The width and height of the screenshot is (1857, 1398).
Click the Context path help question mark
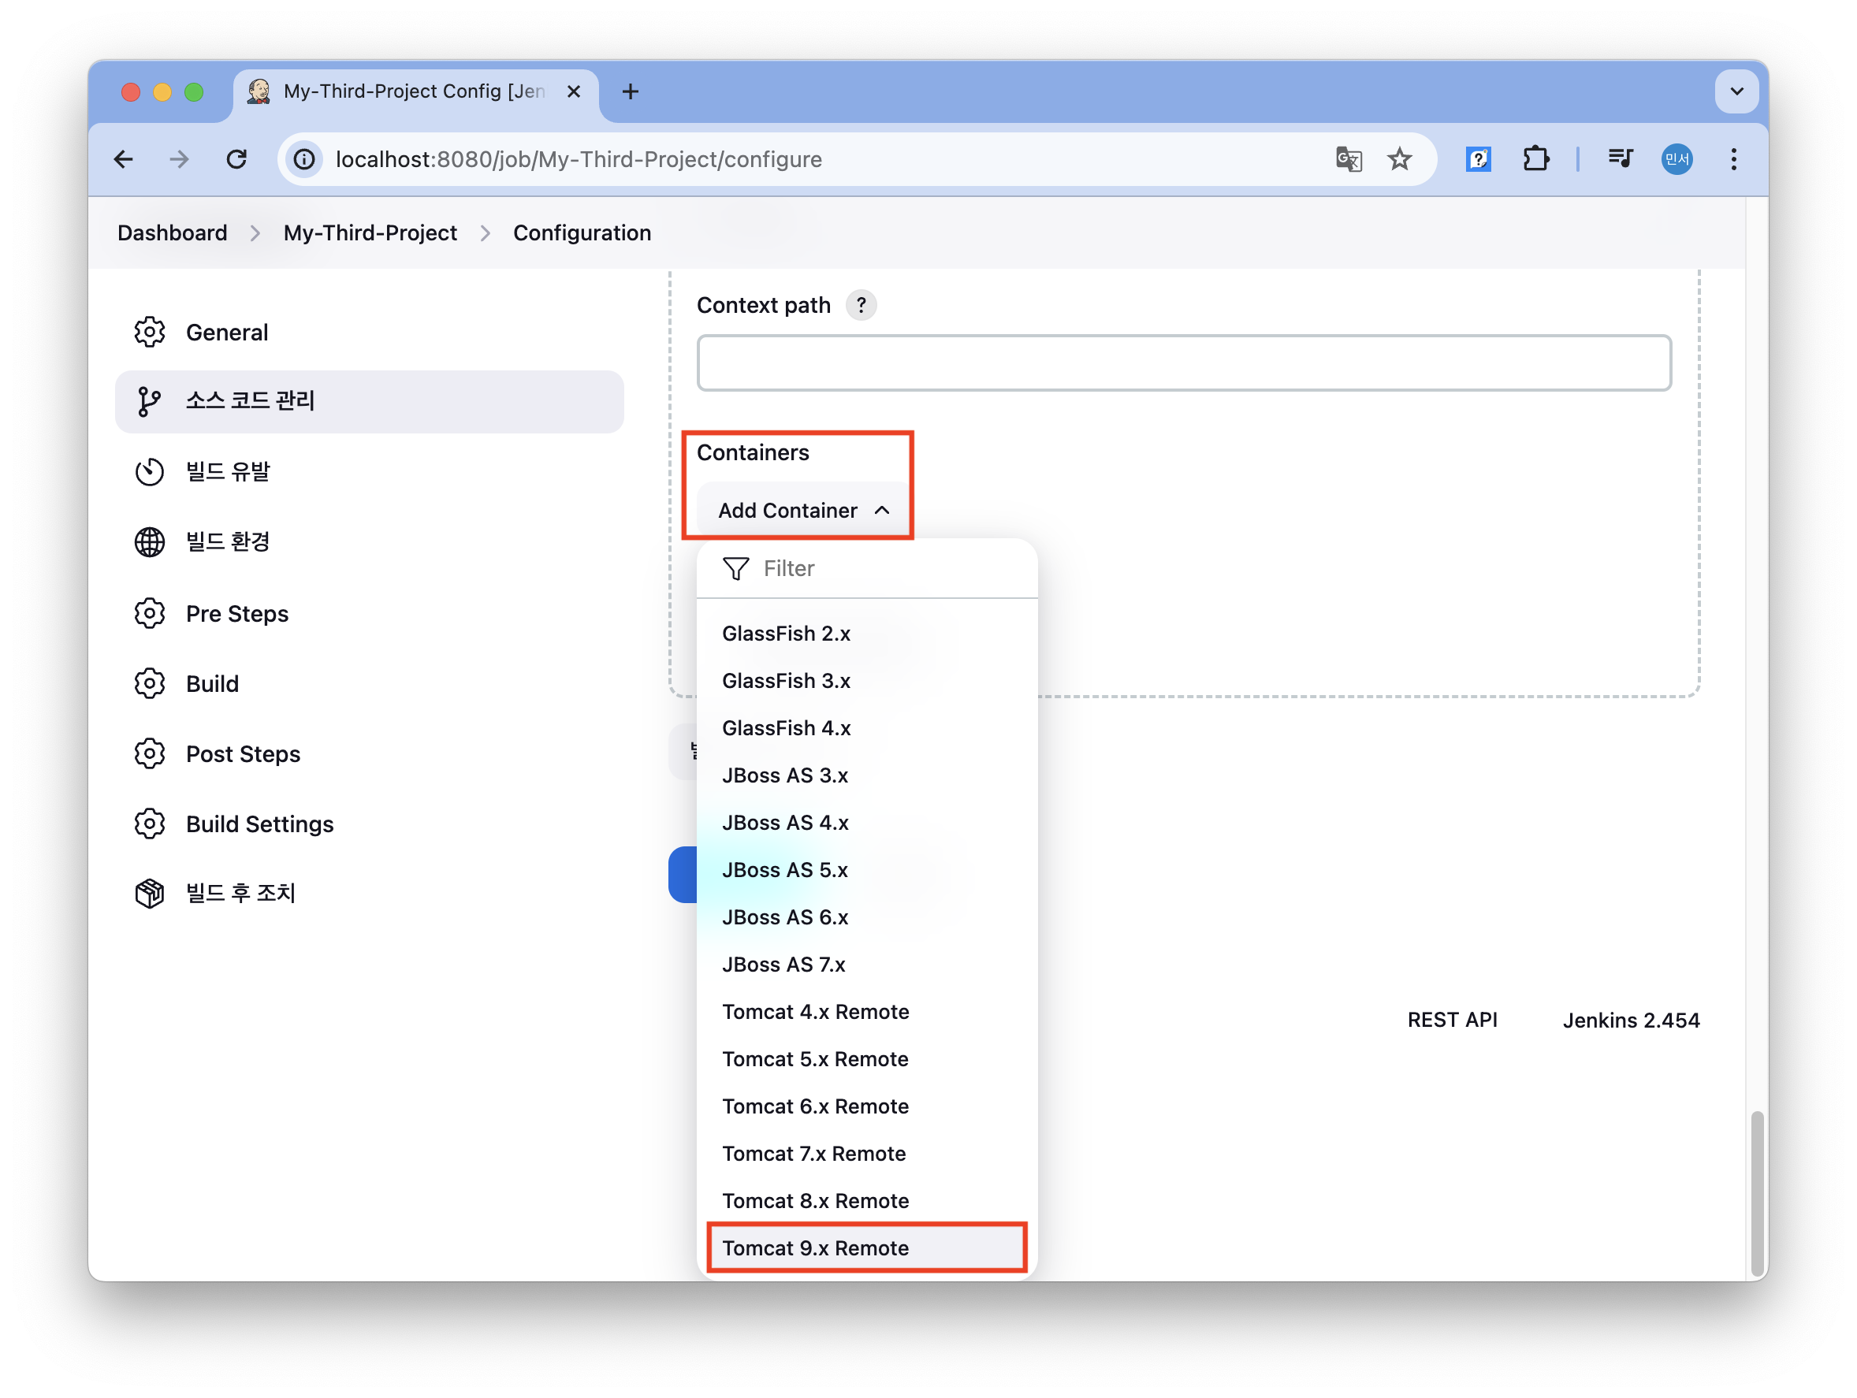(x=861, y=306)
